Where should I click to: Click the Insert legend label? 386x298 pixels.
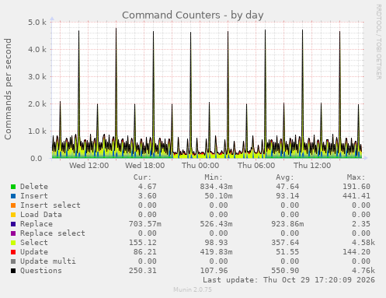pyautogui.click(x=34, y=196)
